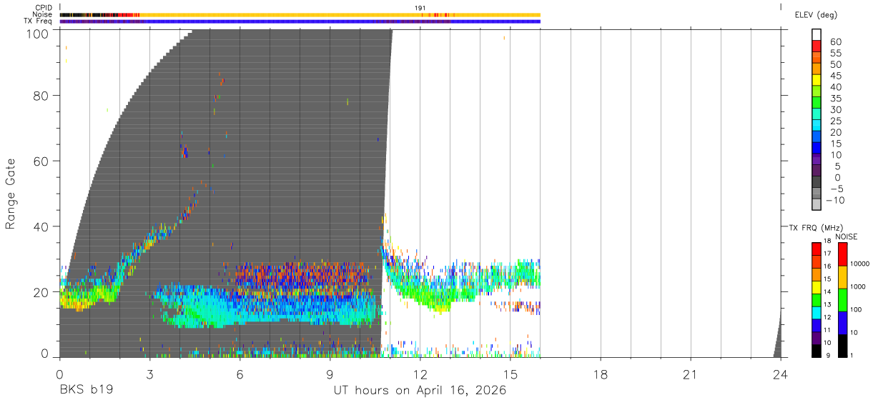878x405 pixels.
Task: Select the TX Freq color strip above the plot
Action: (x=300, y=21)
